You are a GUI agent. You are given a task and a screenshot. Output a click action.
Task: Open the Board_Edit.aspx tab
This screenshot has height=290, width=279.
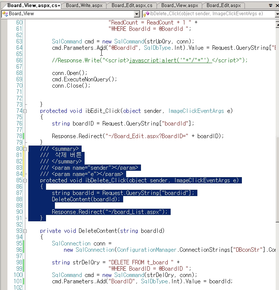tap(224, 6)
